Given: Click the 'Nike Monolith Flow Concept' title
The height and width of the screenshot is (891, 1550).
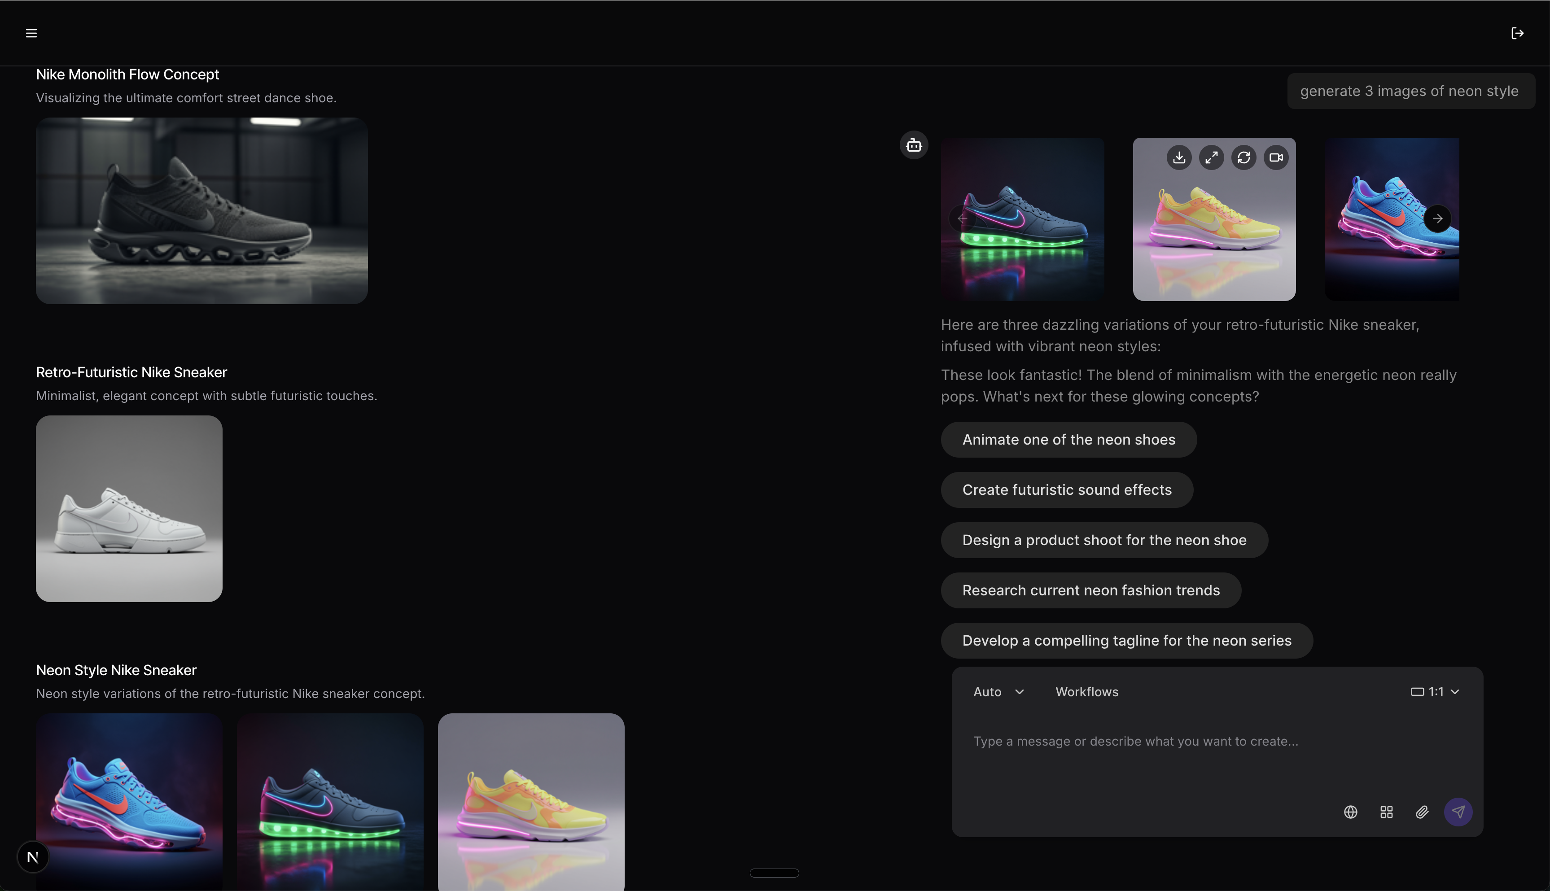Looking at the screenshot, I should (127, 74).
